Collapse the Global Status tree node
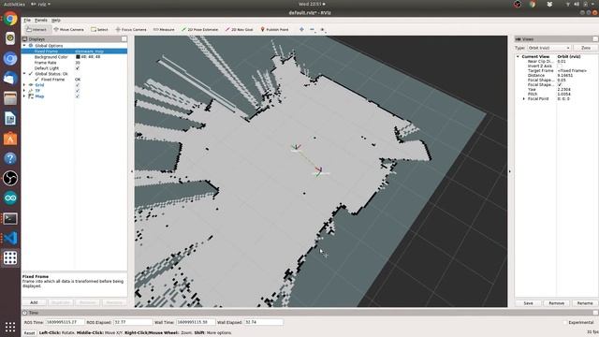 (25, 74)
